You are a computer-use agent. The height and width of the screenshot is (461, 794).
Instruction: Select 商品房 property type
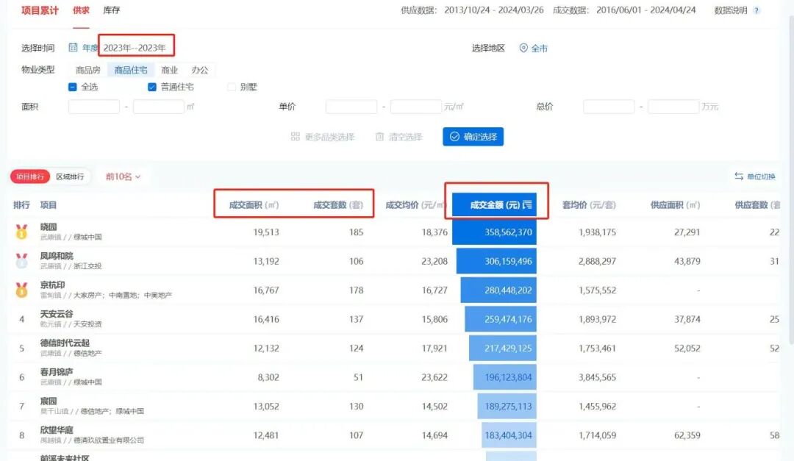point(88,70)
